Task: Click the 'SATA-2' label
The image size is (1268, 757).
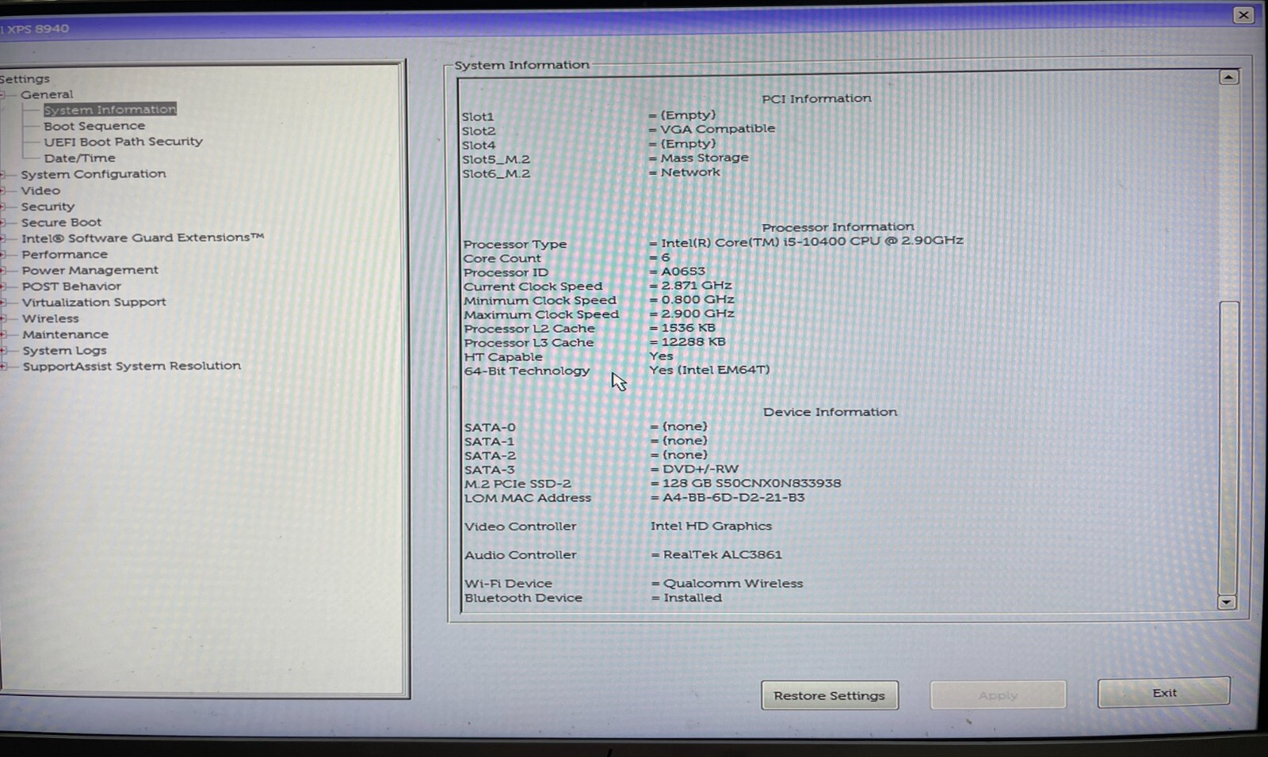Action: (x=490, y=456)
